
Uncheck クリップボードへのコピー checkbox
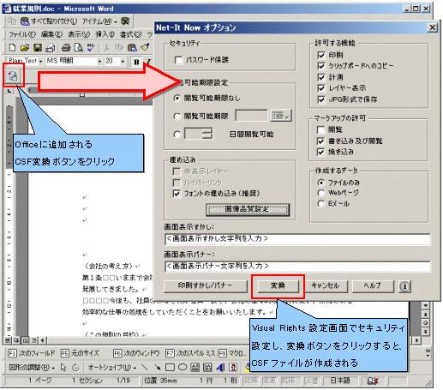tap(321, 66)
